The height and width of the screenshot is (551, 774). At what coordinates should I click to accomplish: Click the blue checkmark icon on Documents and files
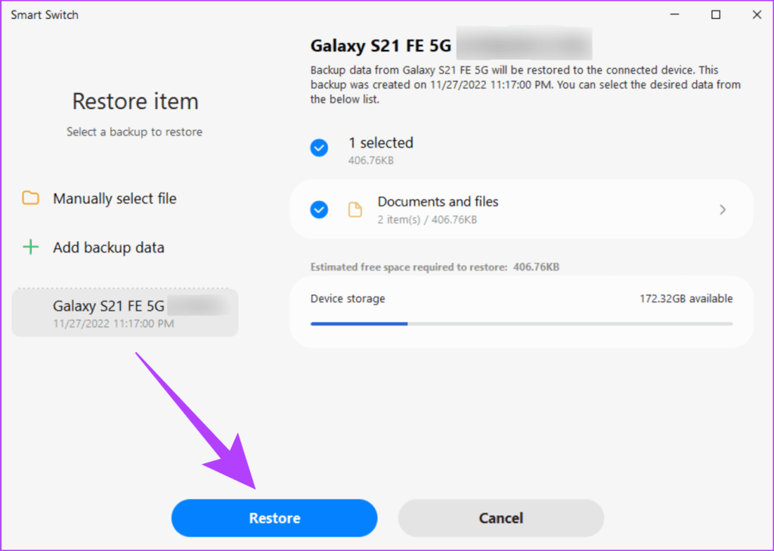point(319,209)
